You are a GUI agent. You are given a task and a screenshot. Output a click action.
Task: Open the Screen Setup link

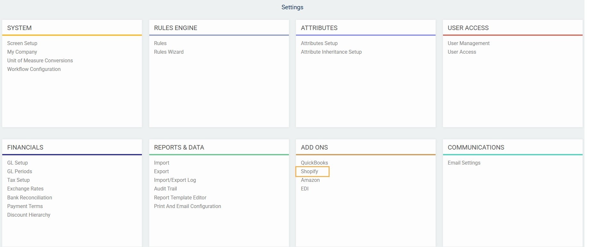pos(22,43)
